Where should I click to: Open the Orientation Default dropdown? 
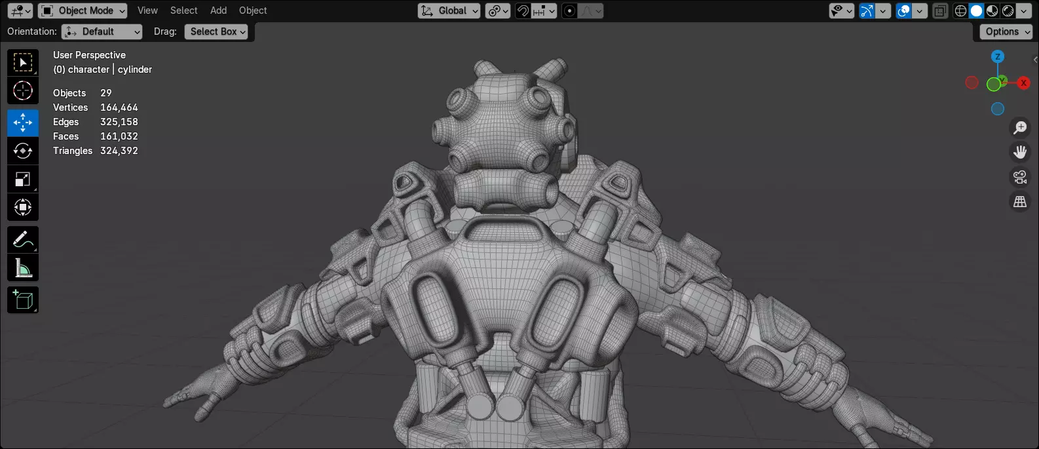pos(102,31)
